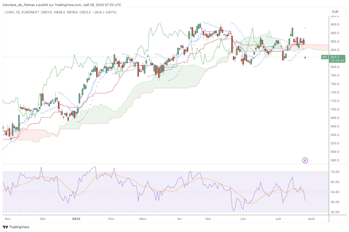Click the 70.00 level on RSI scale
349x232 pixels.
coord(335,172)
